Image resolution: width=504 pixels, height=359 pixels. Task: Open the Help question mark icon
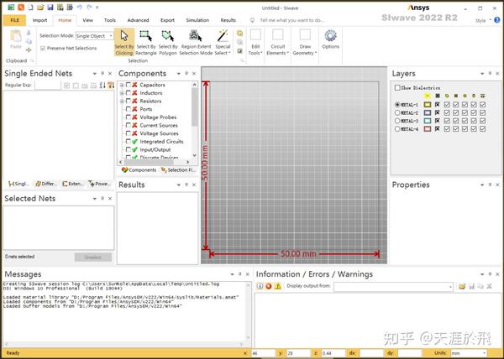pos(497,20)
